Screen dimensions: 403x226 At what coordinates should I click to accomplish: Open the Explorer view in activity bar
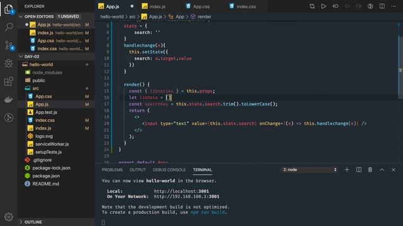pyautogui.click(x=8, y=9)
